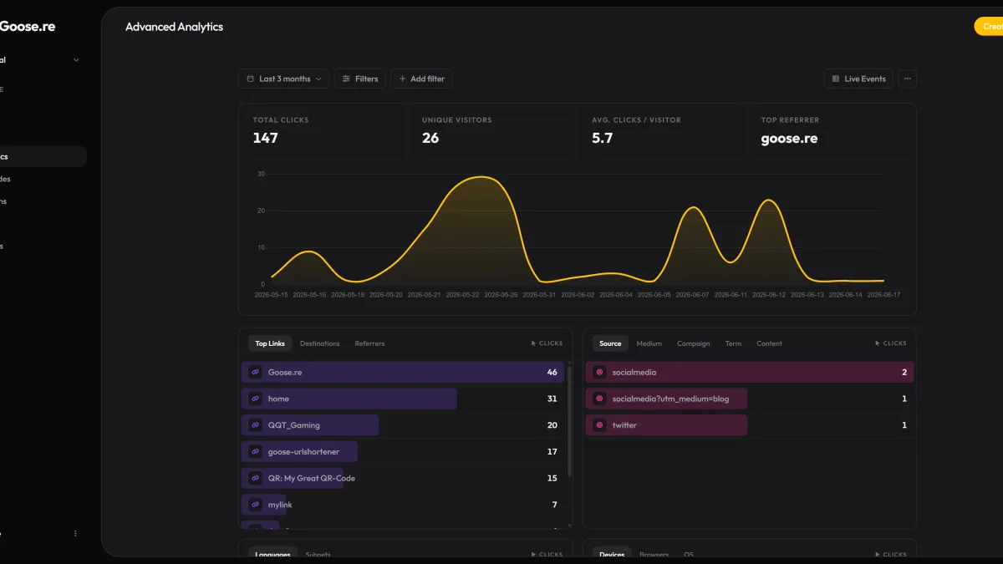The image size is (1003, 564).
Task: Select the Source tab
Action: coord(610,343)
